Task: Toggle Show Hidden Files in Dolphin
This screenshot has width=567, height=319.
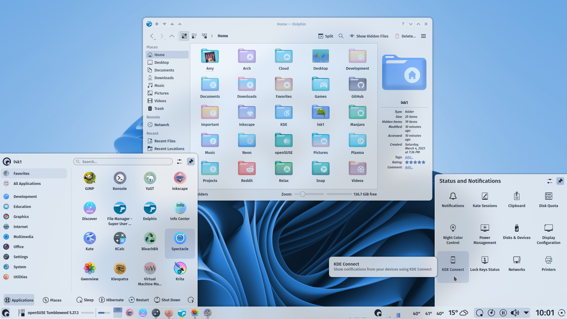Action: pyautogui.click(x=369, y=36)
